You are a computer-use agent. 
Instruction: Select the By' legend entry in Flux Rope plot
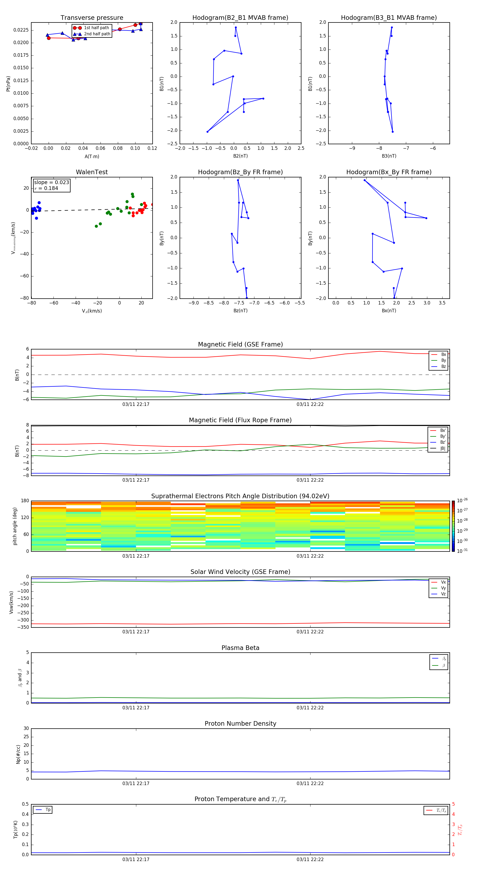[x=438, y=436]
